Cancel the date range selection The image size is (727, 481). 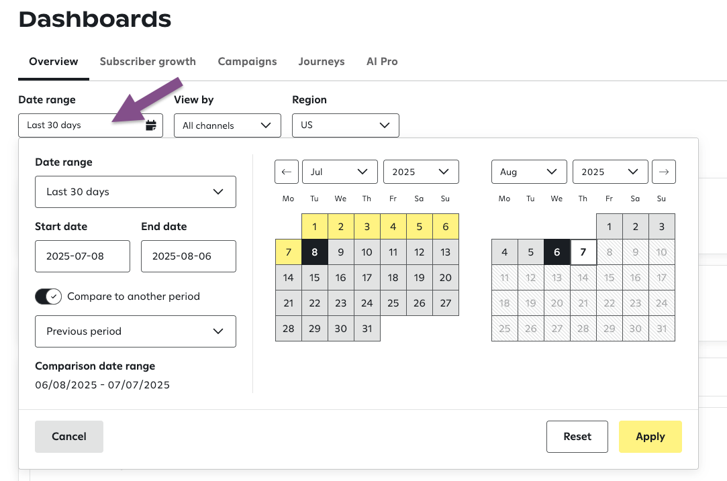click(69, 437)
